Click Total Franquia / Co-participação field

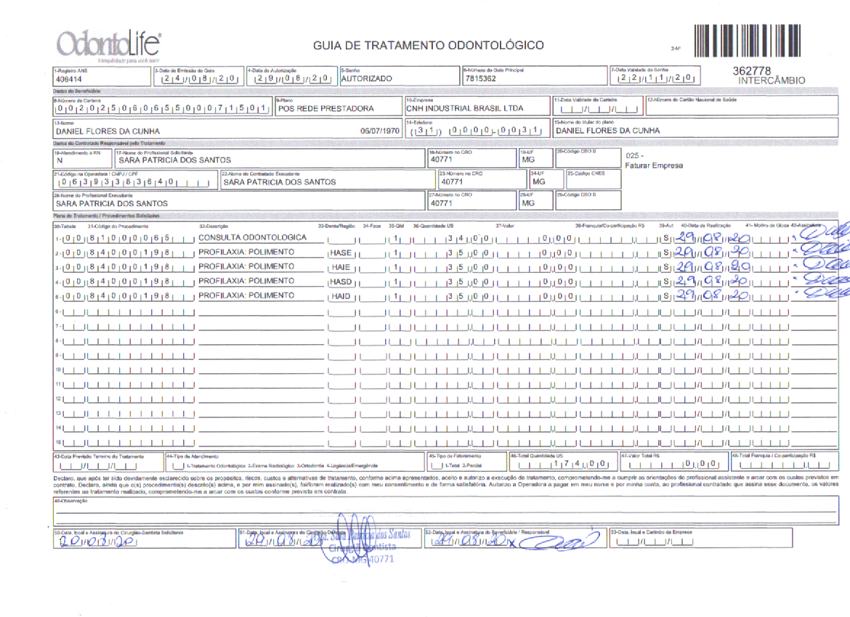pos(785,462)
